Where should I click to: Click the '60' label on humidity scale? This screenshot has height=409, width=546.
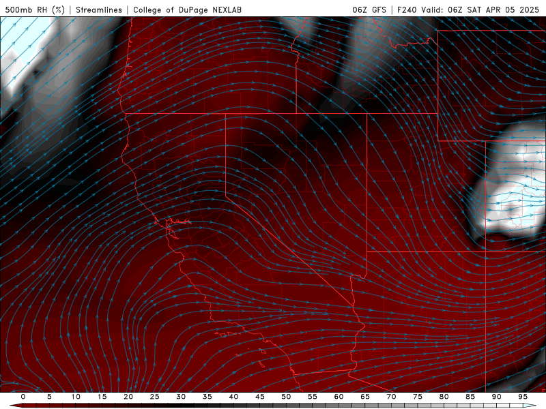point(339,397)
